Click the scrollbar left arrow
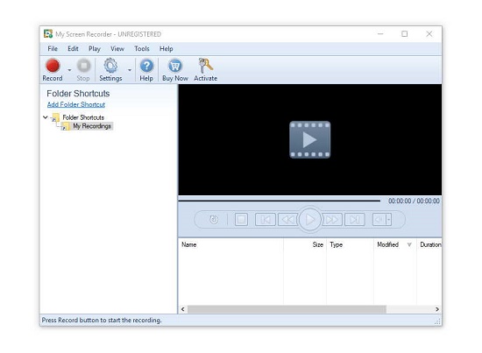Viewport: 482px width, 353px height. [183, 309]
